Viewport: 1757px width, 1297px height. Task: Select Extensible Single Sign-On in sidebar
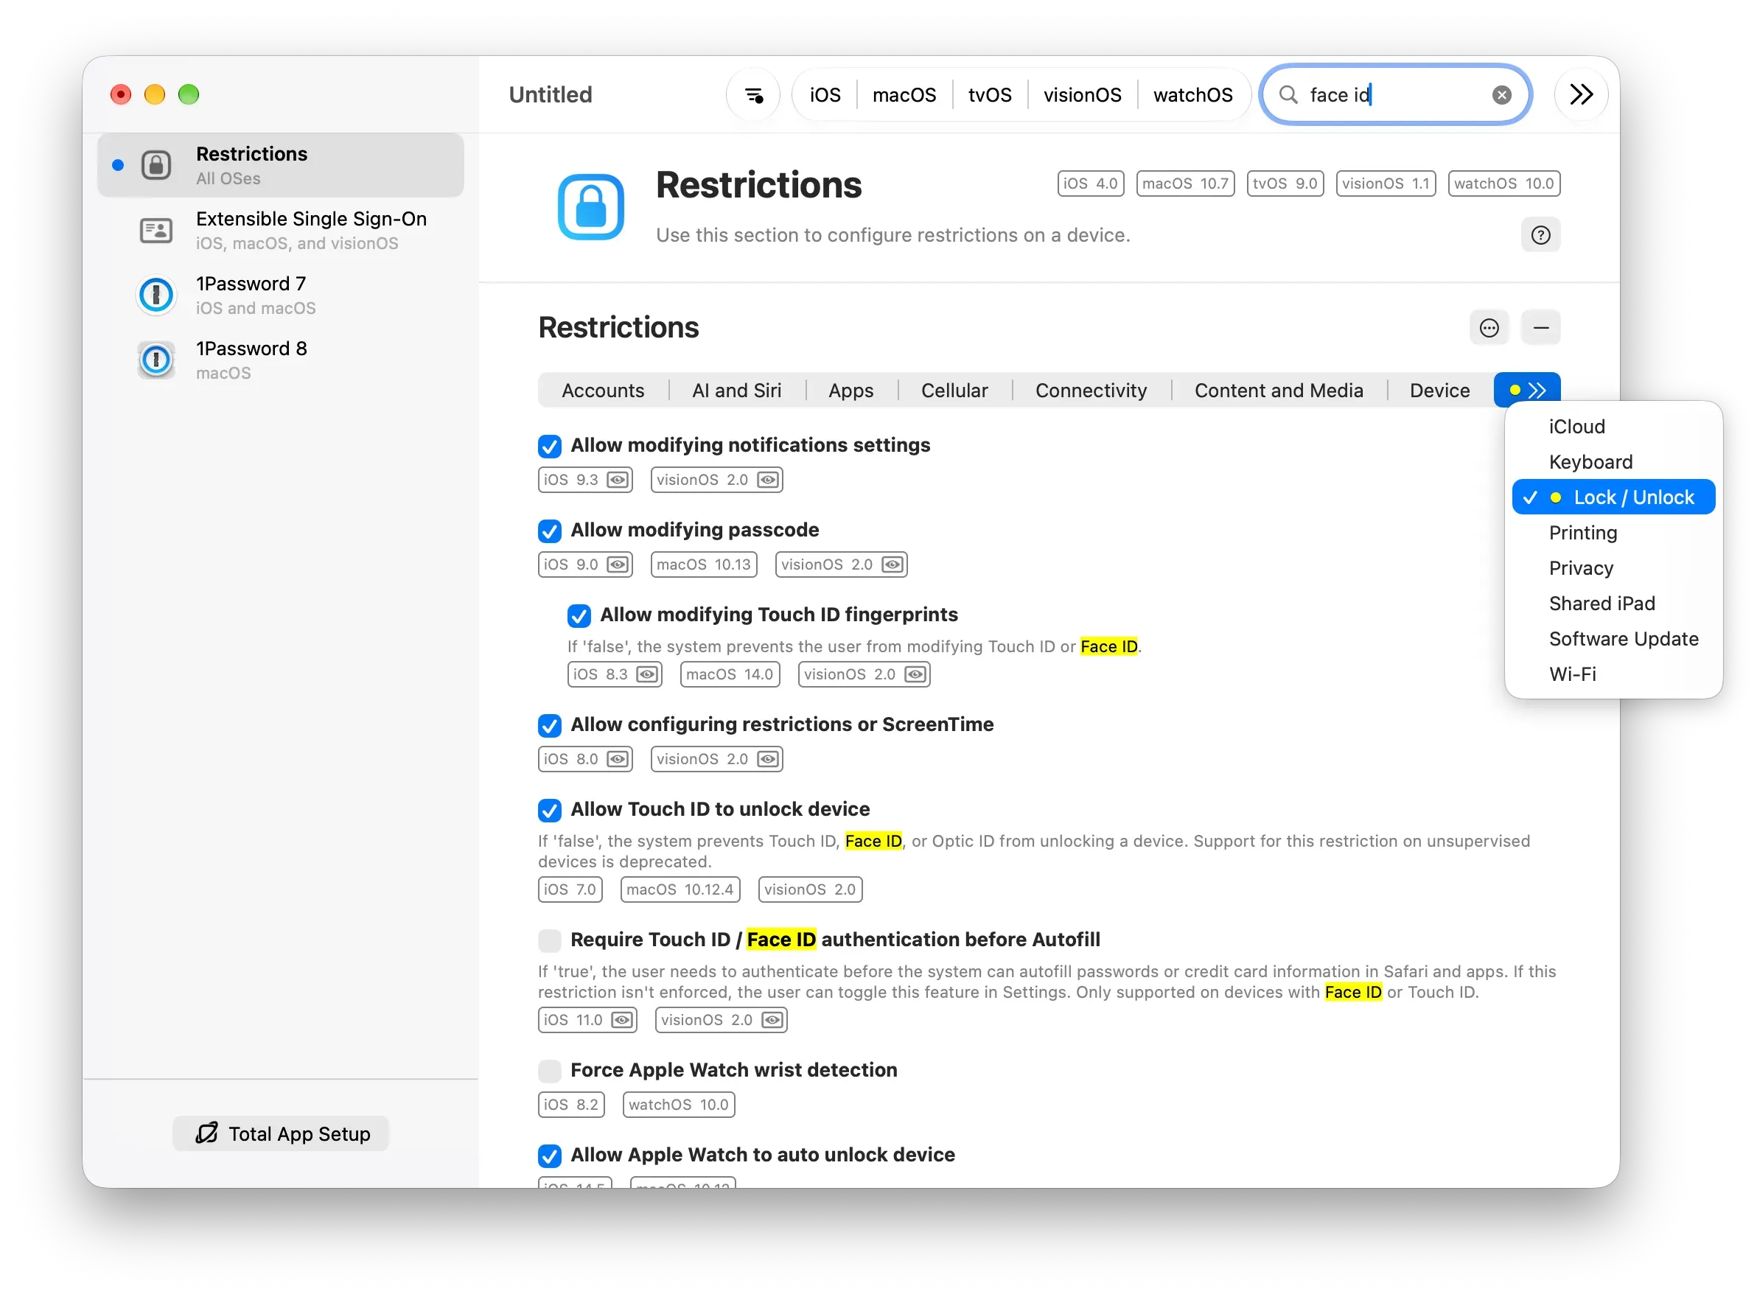coord(281,231)
